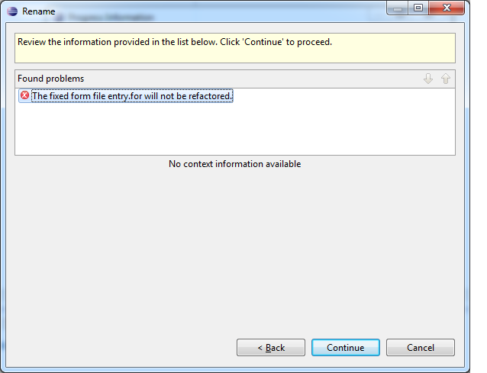
Task: Click the 'Rename' title text
Action: (x=38, y=11)
